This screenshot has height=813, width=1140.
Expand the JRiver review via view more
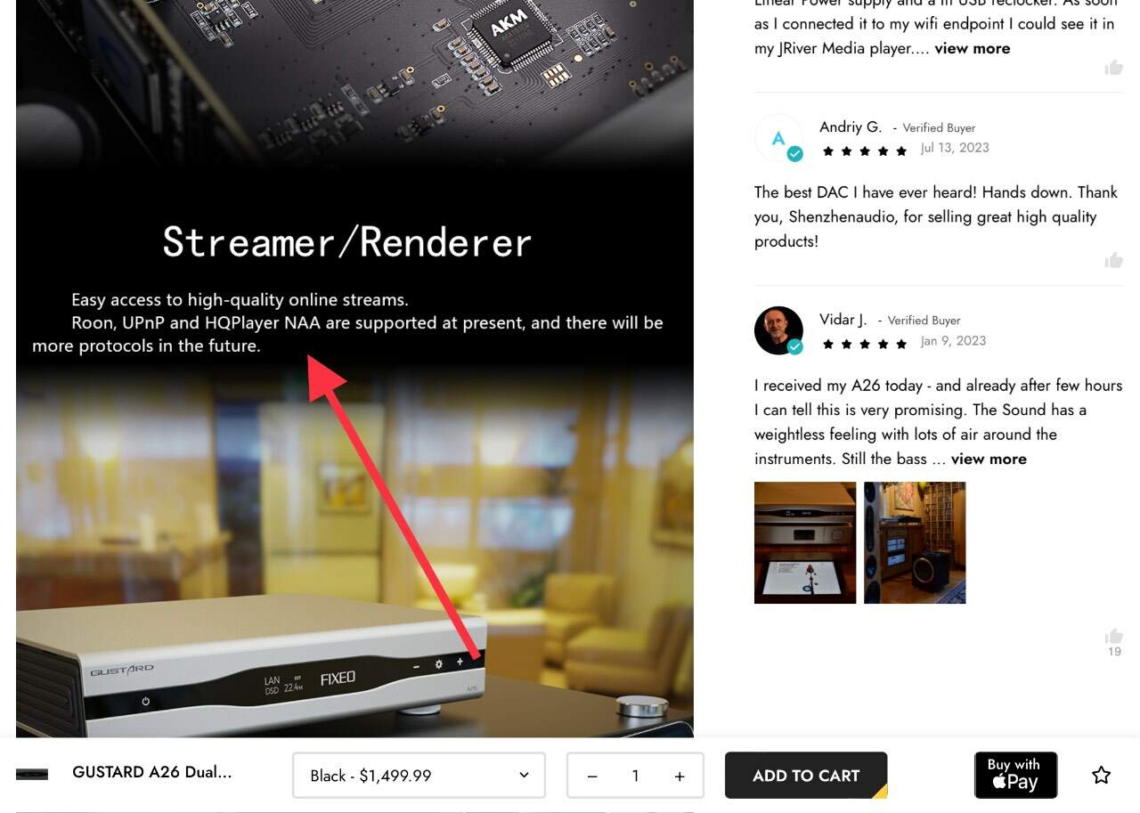pos(973,48)
